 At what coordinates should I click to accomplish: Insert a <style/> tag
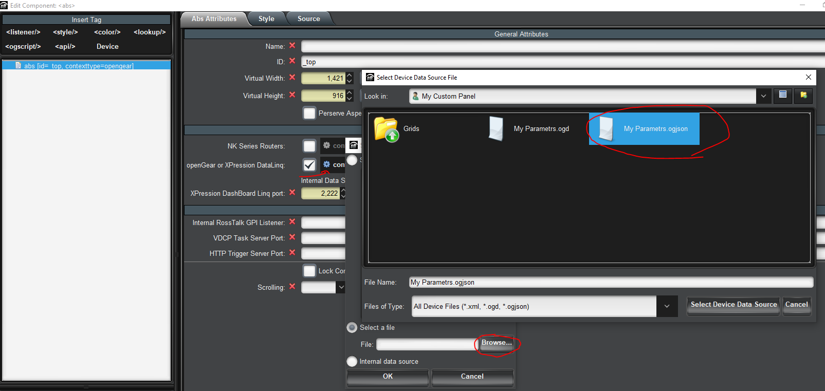pyautogui.click(x=66, y=32)
